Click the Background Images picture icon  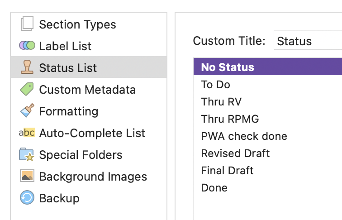(27, 176)
